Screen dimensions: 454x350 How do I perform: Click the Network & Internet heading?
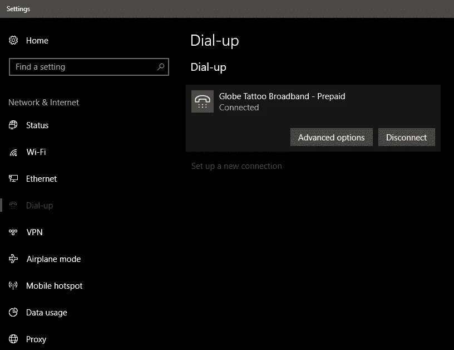tap(43, 103)
